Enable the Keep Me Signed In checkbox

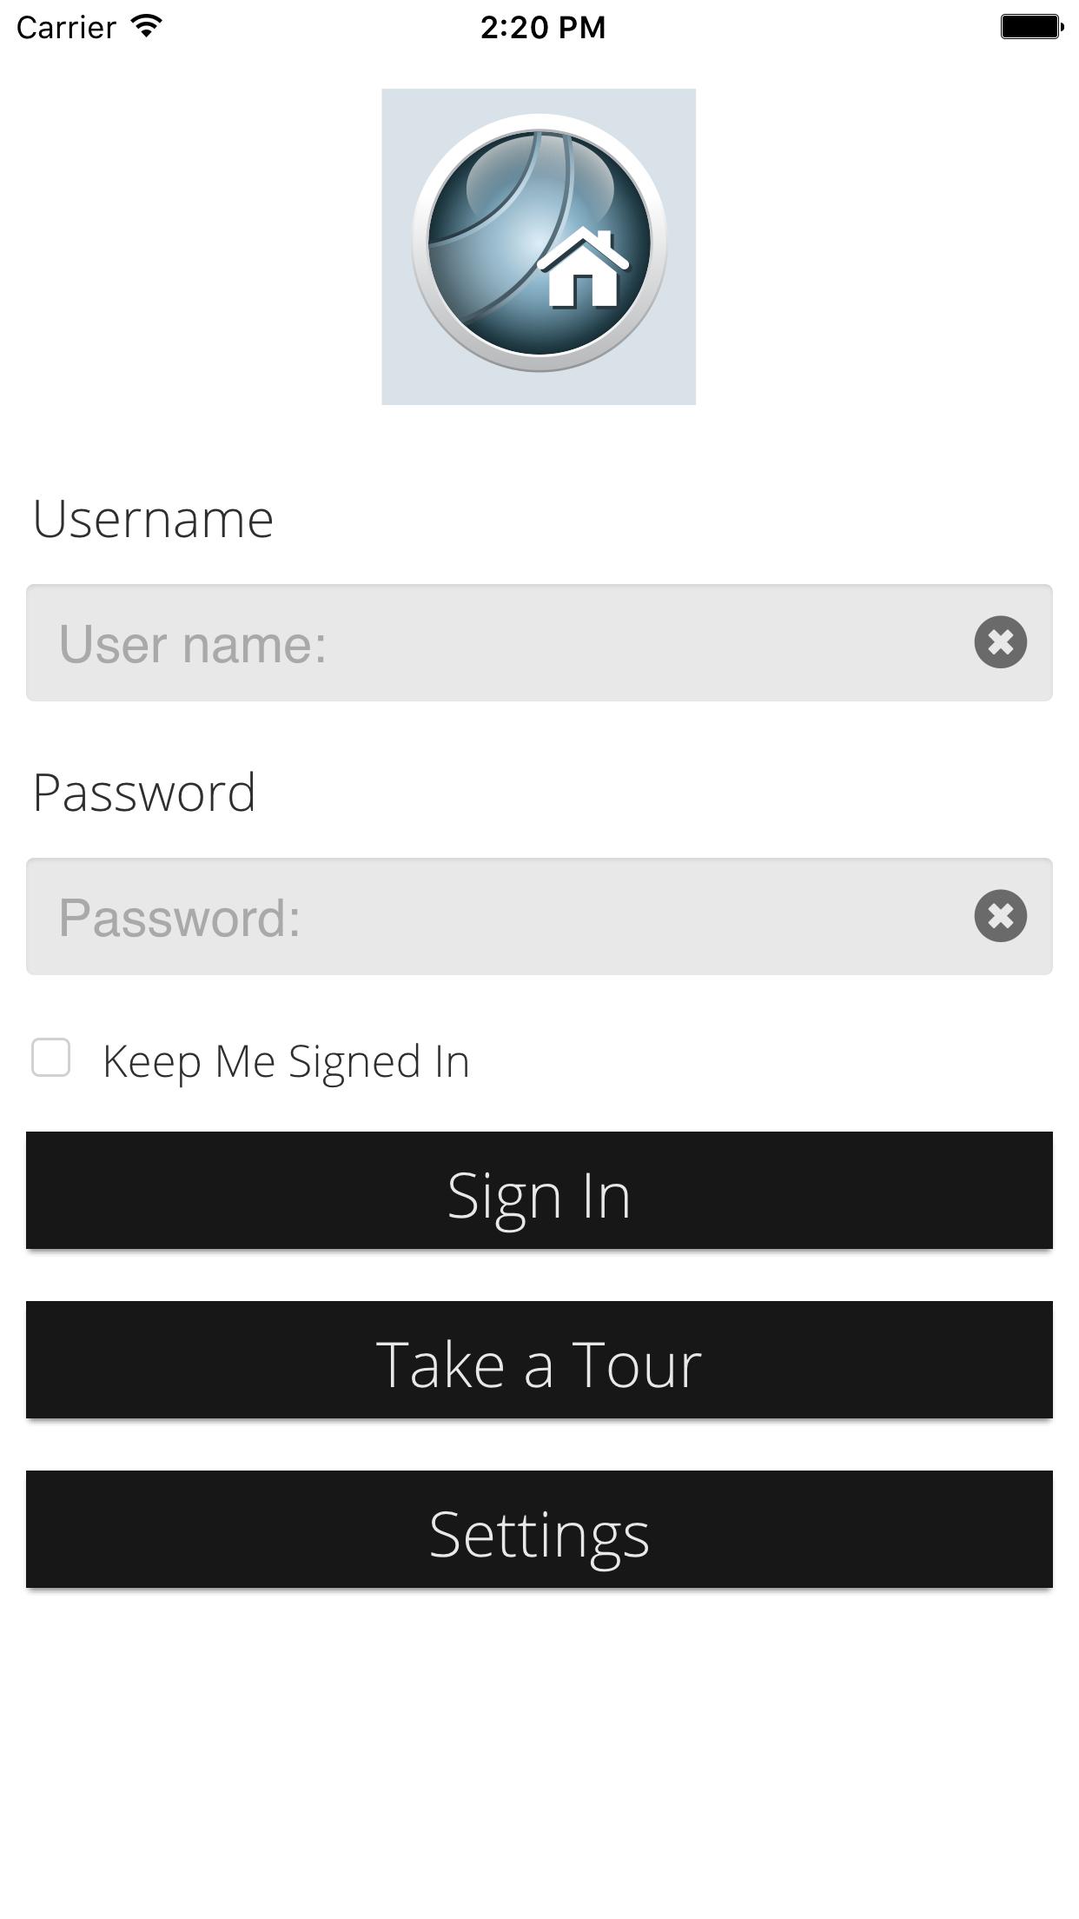tap(51, 1058)
